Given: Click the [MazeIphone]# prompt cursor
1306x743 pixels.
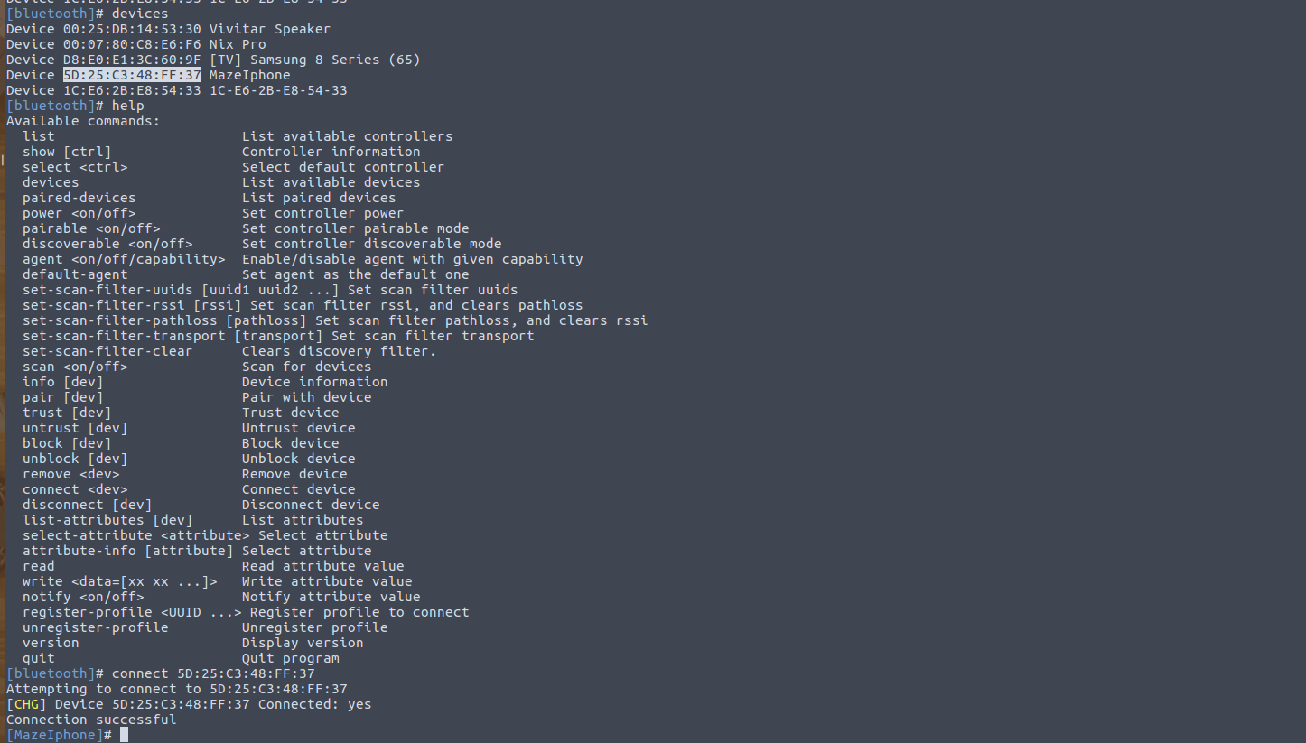Looking at the screenshot, I should (x=124, y=735).
